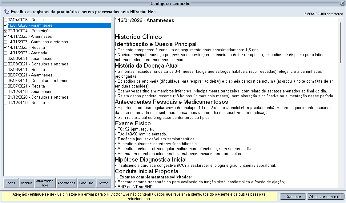Select all records with Todos button

pos(10,183)
